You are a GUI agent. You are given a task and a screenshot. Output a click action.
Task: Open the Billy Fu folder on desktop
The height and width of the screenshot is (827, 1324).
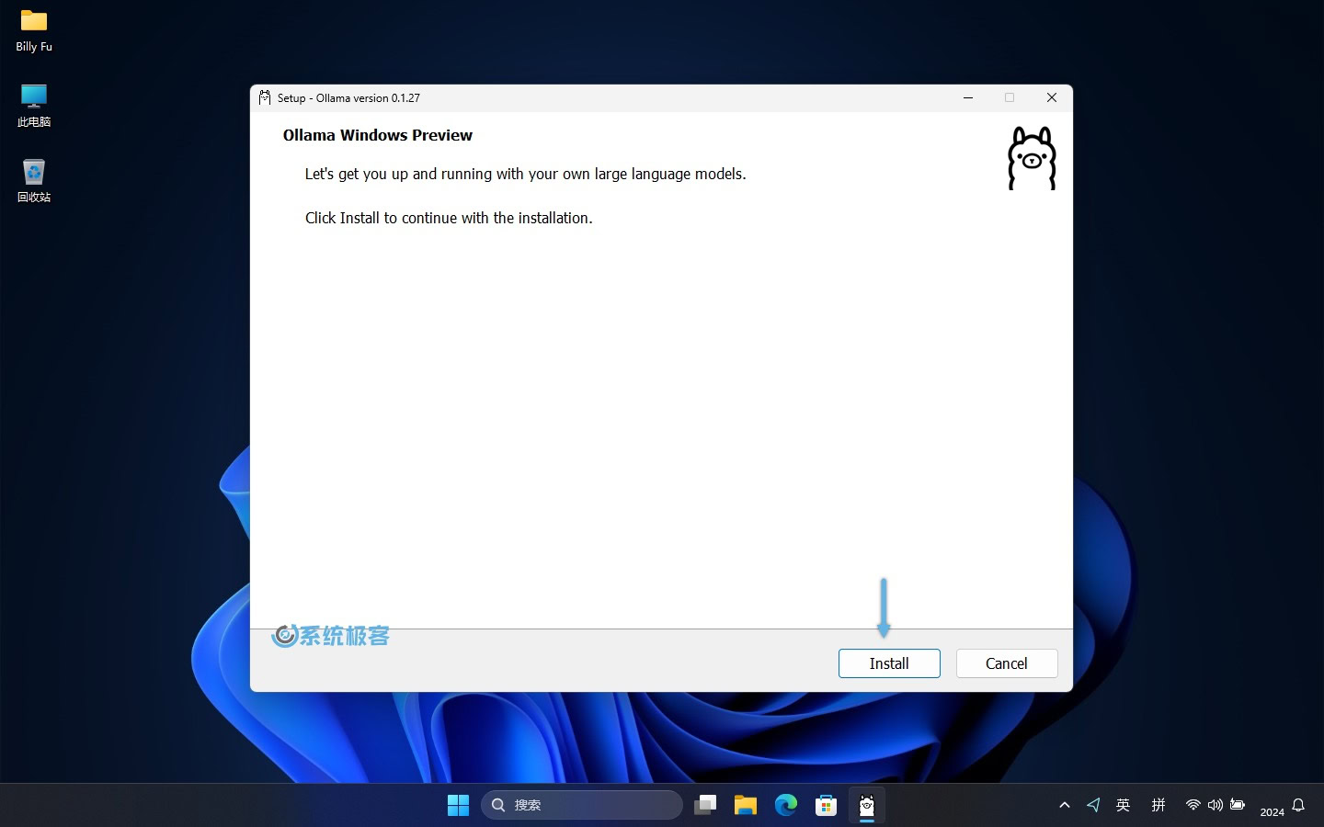(34, 31)
